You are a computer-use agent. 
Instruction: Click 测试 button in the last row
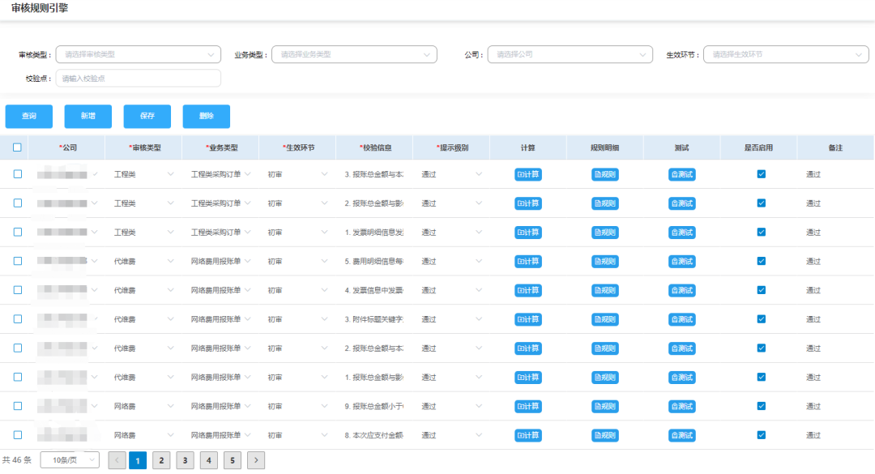(x=681, y=435)
